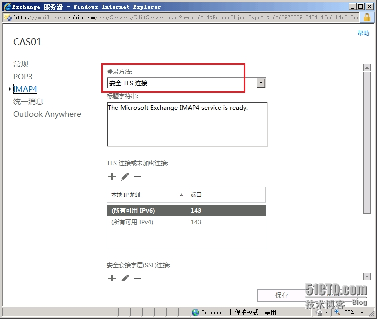
Task: Click the 端口 port column header
Action: tap(226, 195)
